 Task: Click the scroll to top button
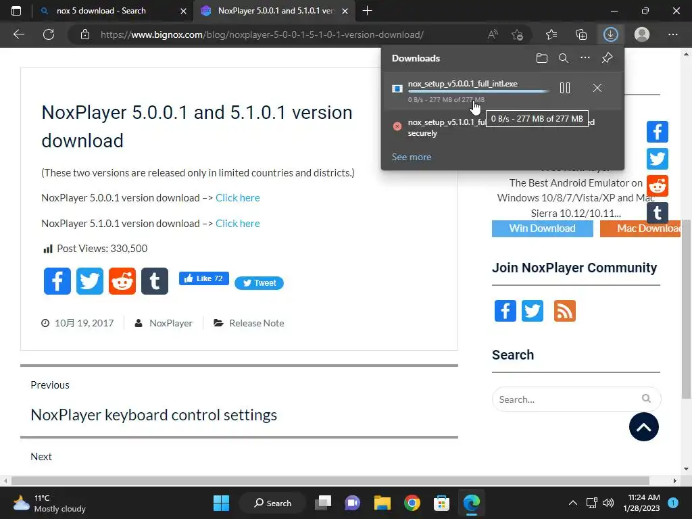click(644, 427)
